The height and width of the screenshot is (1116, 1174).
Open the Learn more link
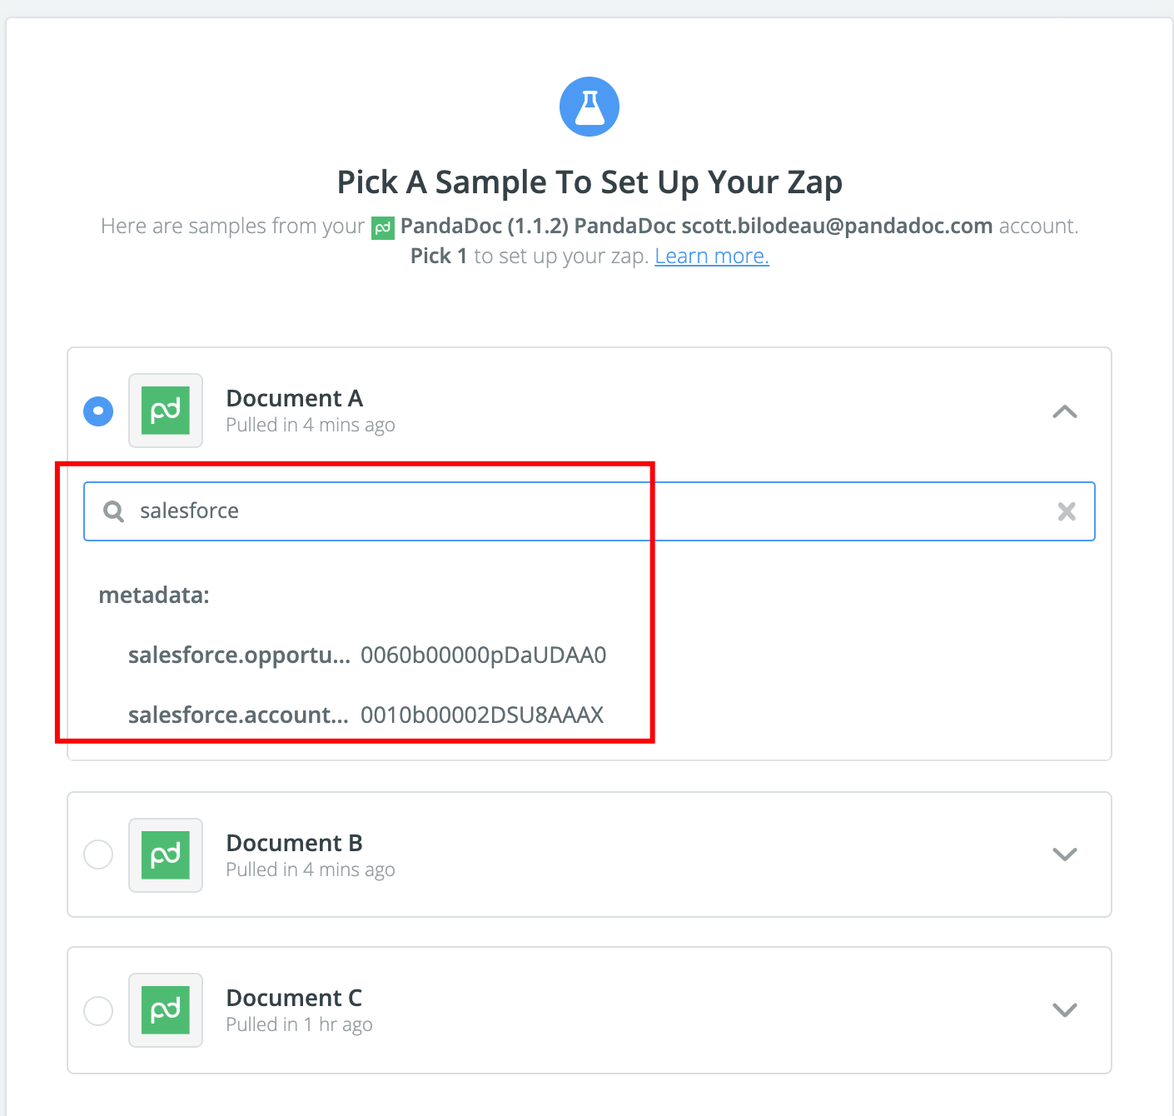pos(712,256)
